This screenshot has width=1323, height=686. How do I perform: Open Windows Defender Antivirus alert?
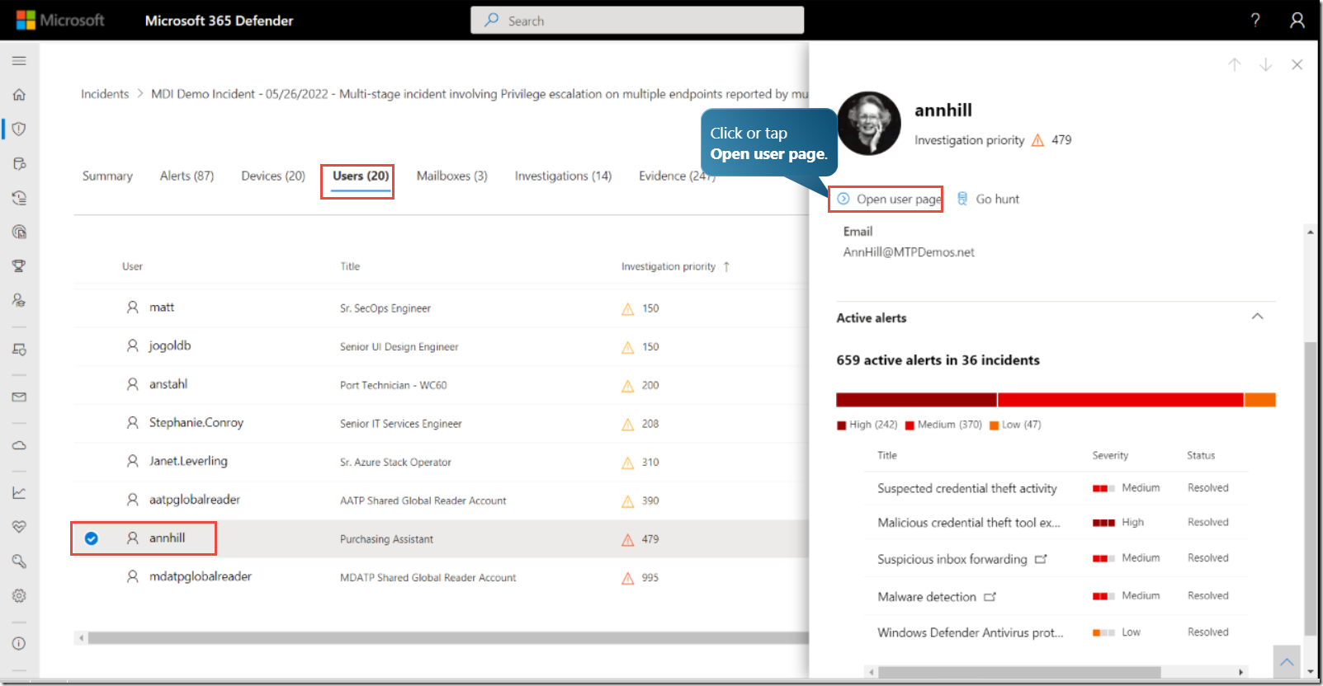tap(971, 632)
